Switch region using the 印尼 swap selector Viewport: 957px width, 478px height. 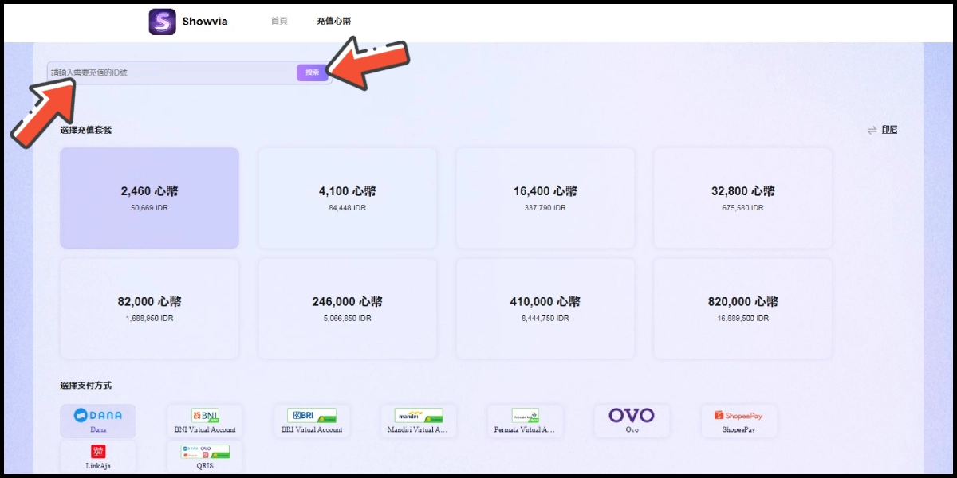point(883,130)
